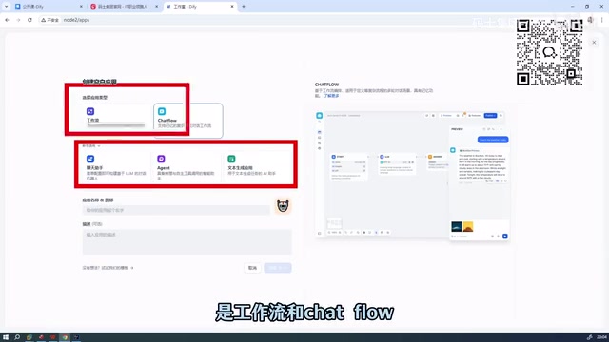The height and width of the screenshot is (342, 609).
Task: Open a new browser tab
Action: [244, 7]
